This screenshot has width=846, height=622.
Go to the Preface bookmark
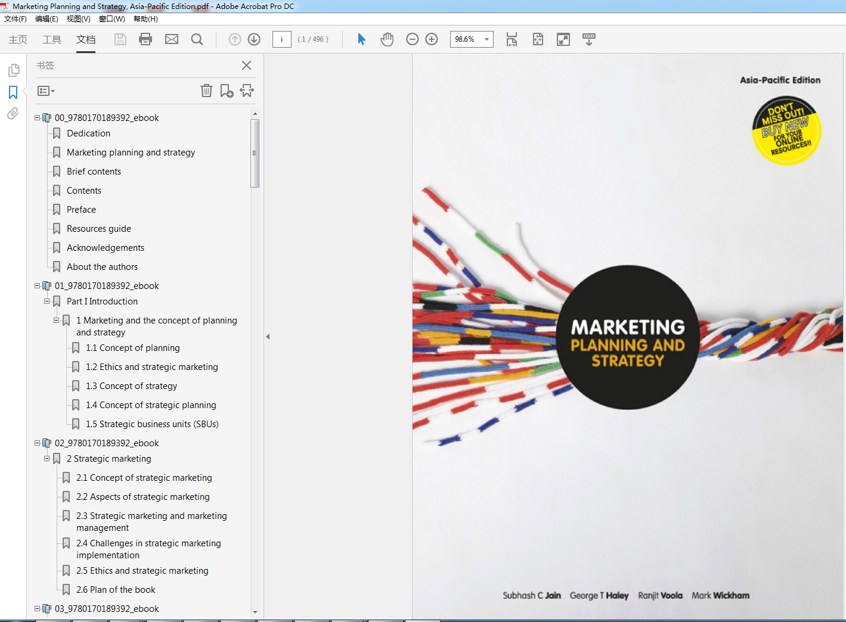[x=81, y=210]
